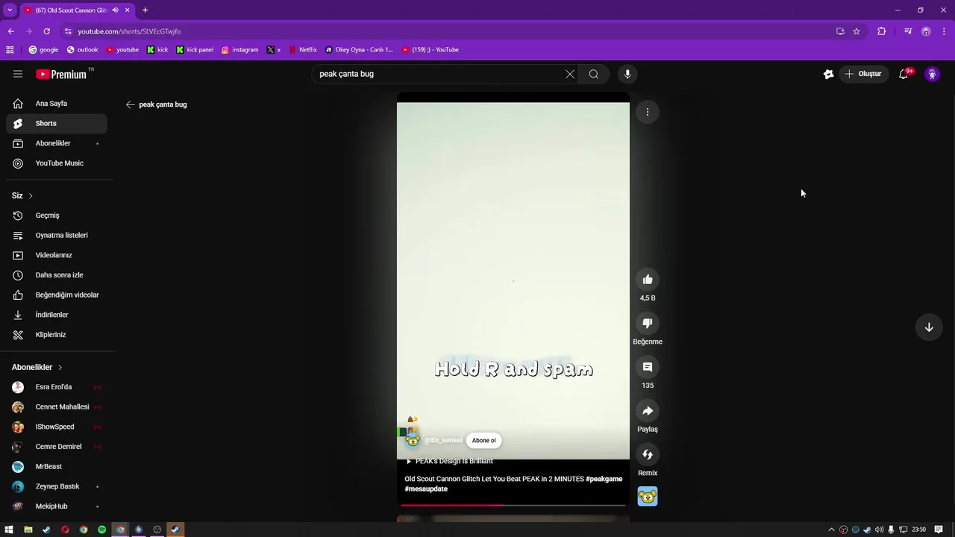Select Shorts in sidebar
955x537 pixels.
[x=57, y=123]
